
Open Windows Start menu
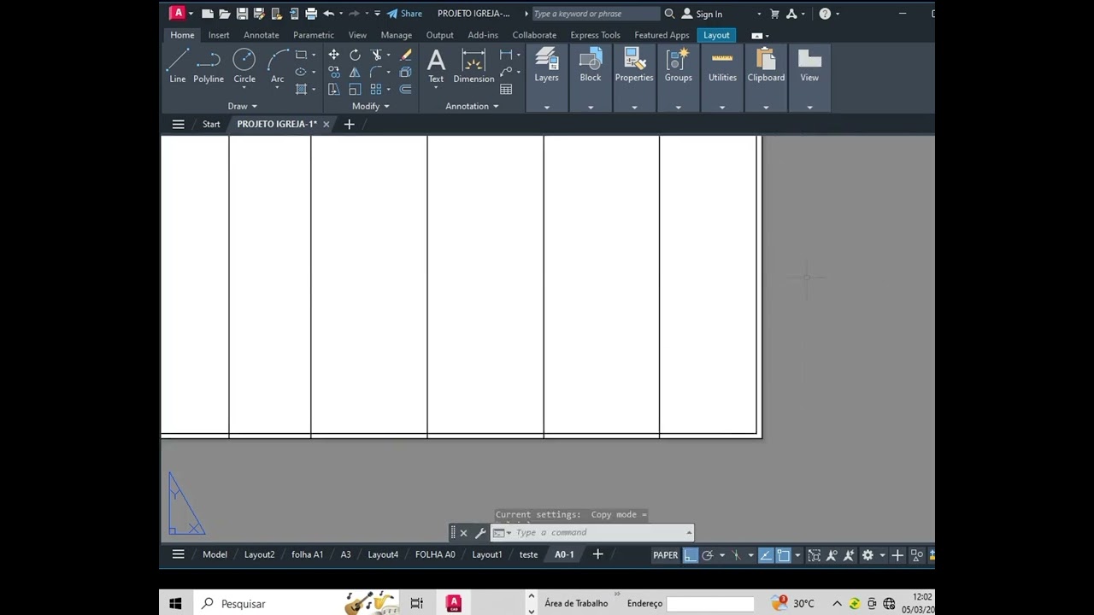175,604
